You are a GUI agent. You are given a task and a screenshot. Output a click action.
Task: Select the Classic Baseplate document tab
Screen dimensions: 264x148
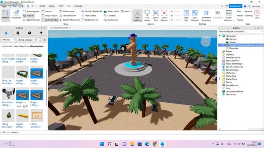pyautogui.click(x=61, y=28)
